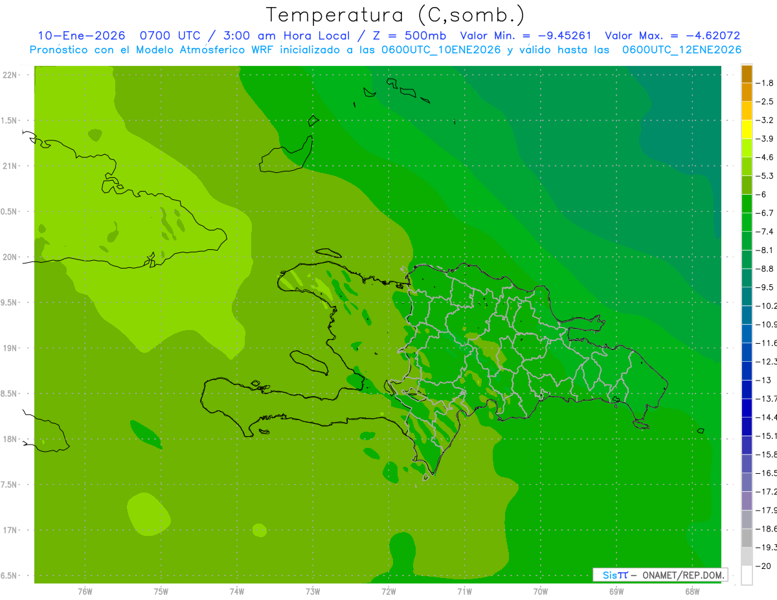Click the 'Valor Min. = -9.45261' text
This screenshot has height=600, width=777.
(x=526, y=36)
